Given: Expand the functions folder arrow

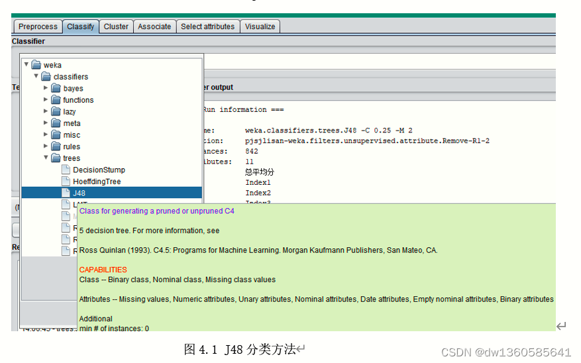Looking at the screenshot, I should (x=46, y=99).
